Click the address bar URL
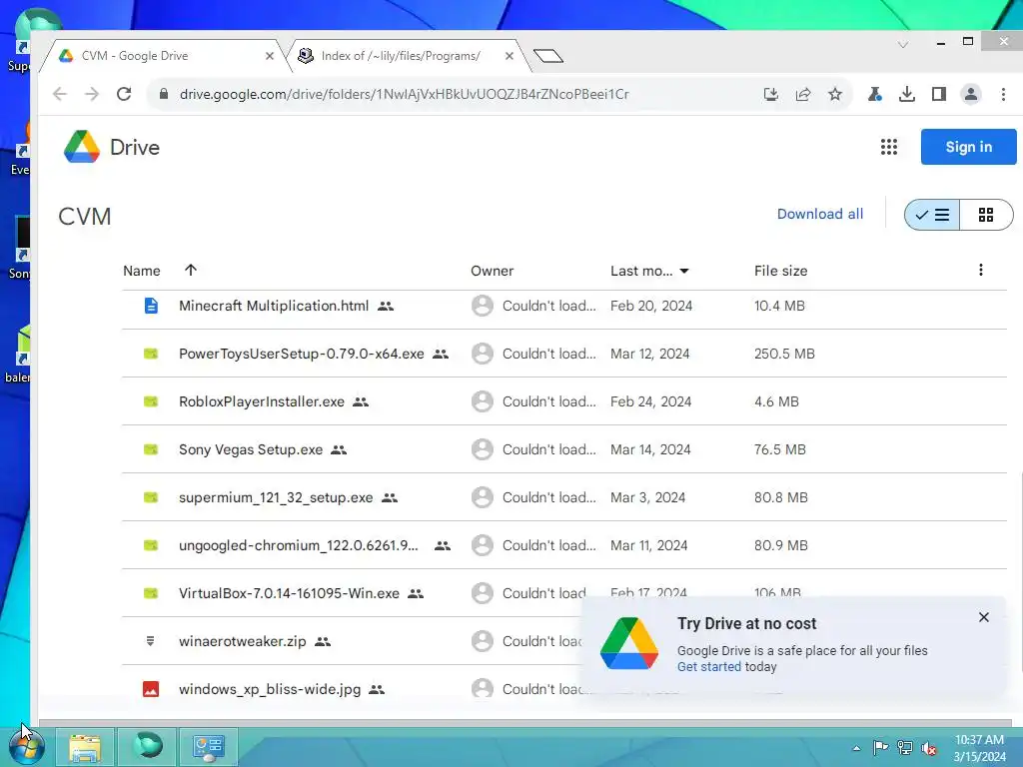The image size is (1023, 767). (x=405, y=94)
